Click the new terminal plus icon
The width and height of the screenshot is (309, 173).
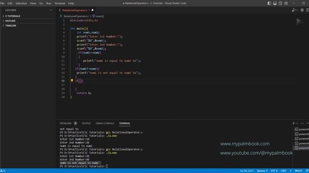pyautogui.click(x=294, y=123)
